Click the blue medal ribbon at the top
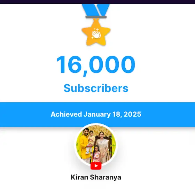This screenshot has width=195, height=195. (x=96, y=10)
